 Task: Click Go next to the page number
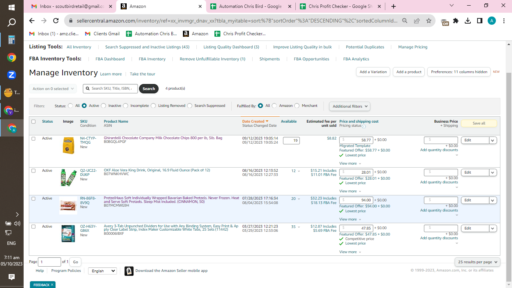(x=76, y=262)
